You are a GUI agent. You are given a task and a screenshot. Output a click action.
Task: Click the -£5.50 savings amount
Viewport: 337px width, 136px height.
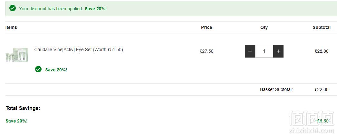pos(322,121)
